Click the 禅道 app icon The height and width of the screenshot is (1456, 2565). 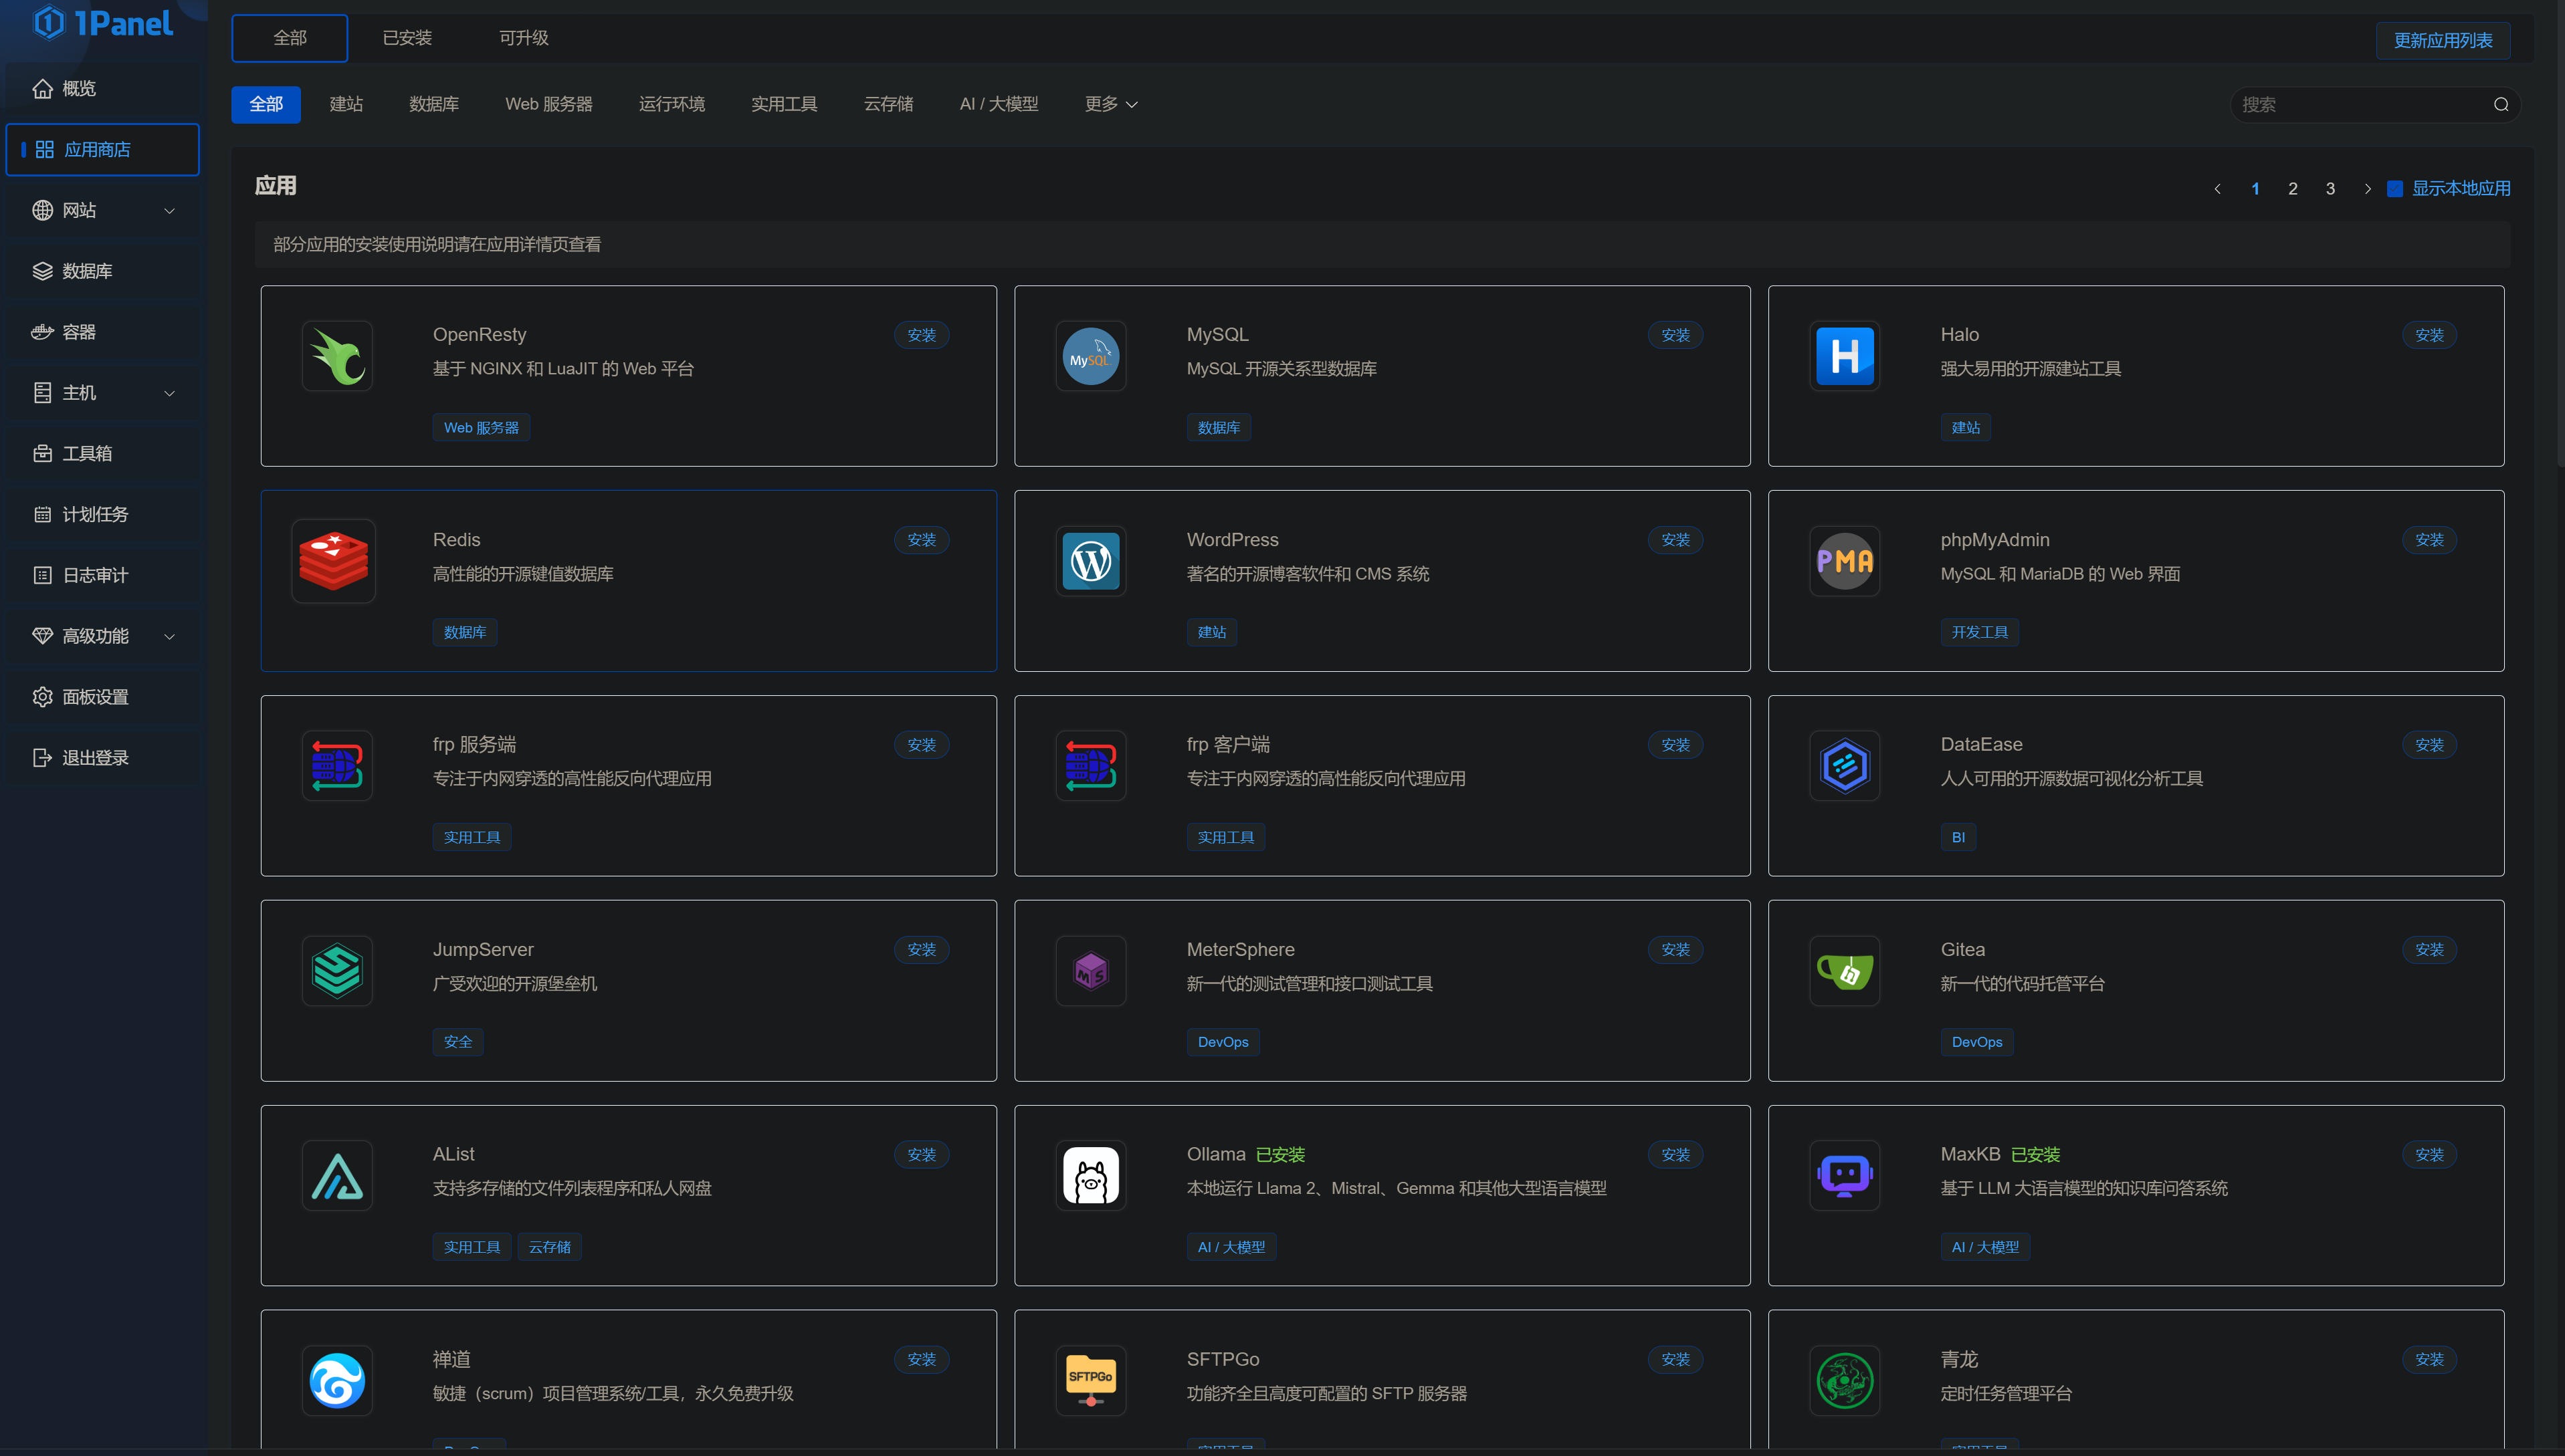337,1381
